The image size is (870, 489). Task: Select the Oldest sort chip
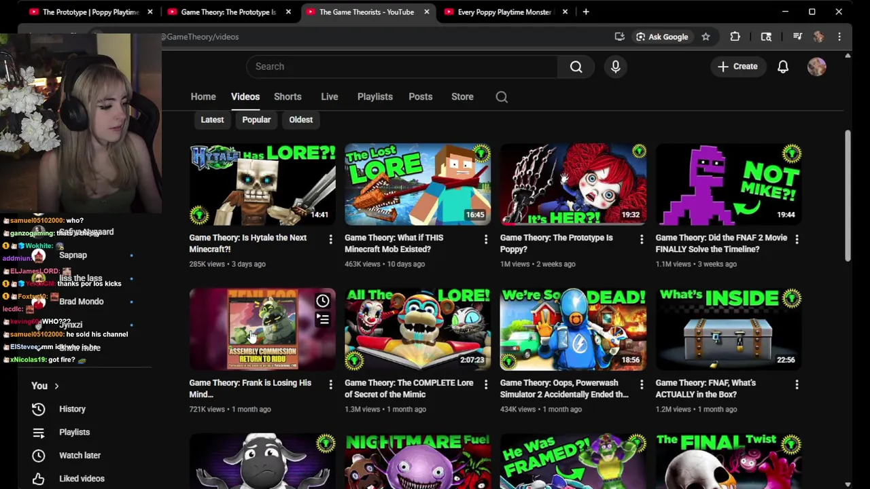(x=300, y=120)
